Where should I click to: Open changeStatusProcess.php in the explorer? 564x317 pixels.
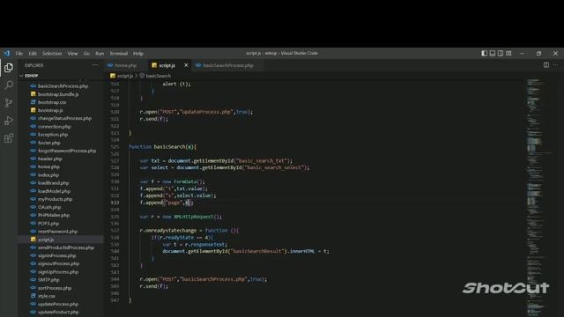64,118
